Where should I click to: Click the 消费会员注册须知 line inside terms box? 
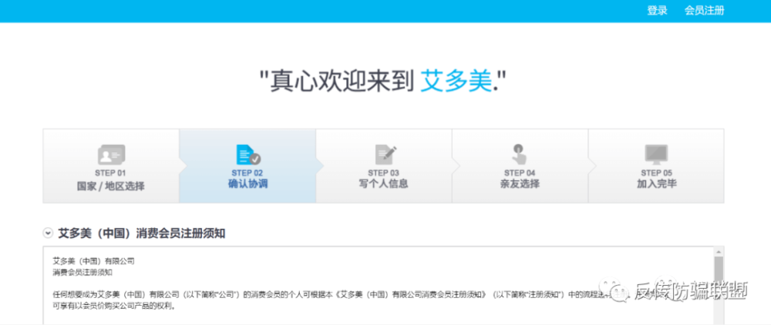pyautogui.click(x=82, y=272)
